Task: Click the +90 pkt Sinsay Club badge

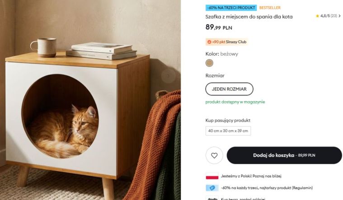Action: point(226,42)
